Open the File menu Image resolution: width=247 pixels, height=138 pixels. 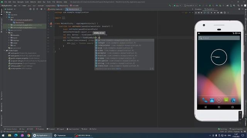pos(6,2)
